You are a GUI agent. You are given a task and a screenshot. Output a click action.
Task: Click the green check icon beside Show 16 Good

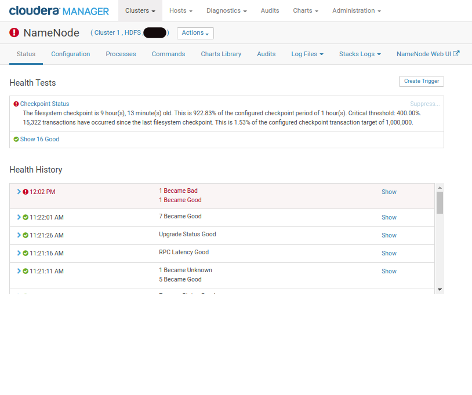tap(16, 139)
